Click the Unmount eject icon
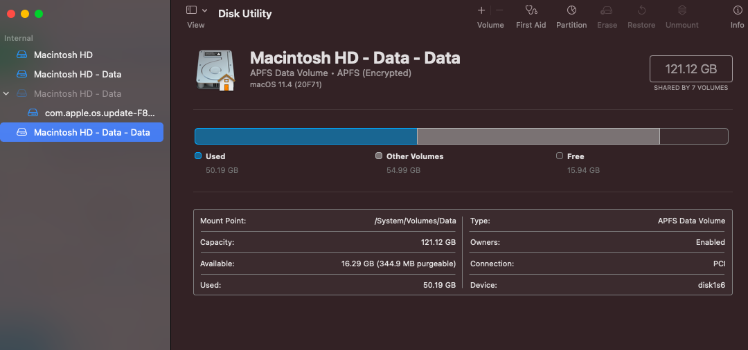 [x=682, y=10]
